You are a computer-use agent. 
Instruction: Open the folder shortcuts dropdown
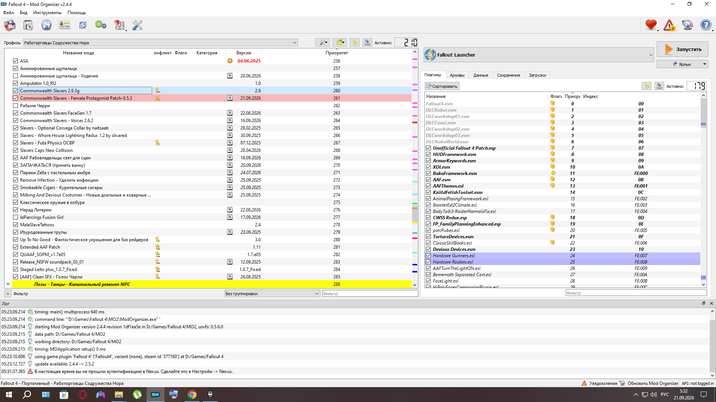coord(340,42)
